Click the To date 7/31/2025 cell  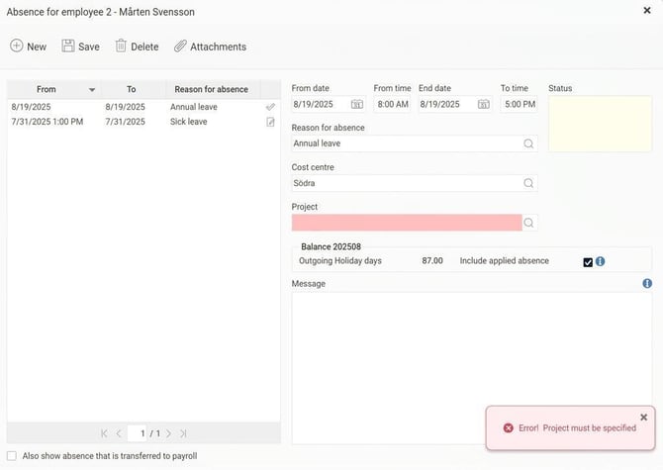tap(125, 122)
